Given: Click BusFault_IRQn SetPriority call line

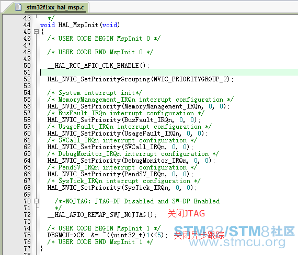Looking at the screenshot, I should point(124,120).
